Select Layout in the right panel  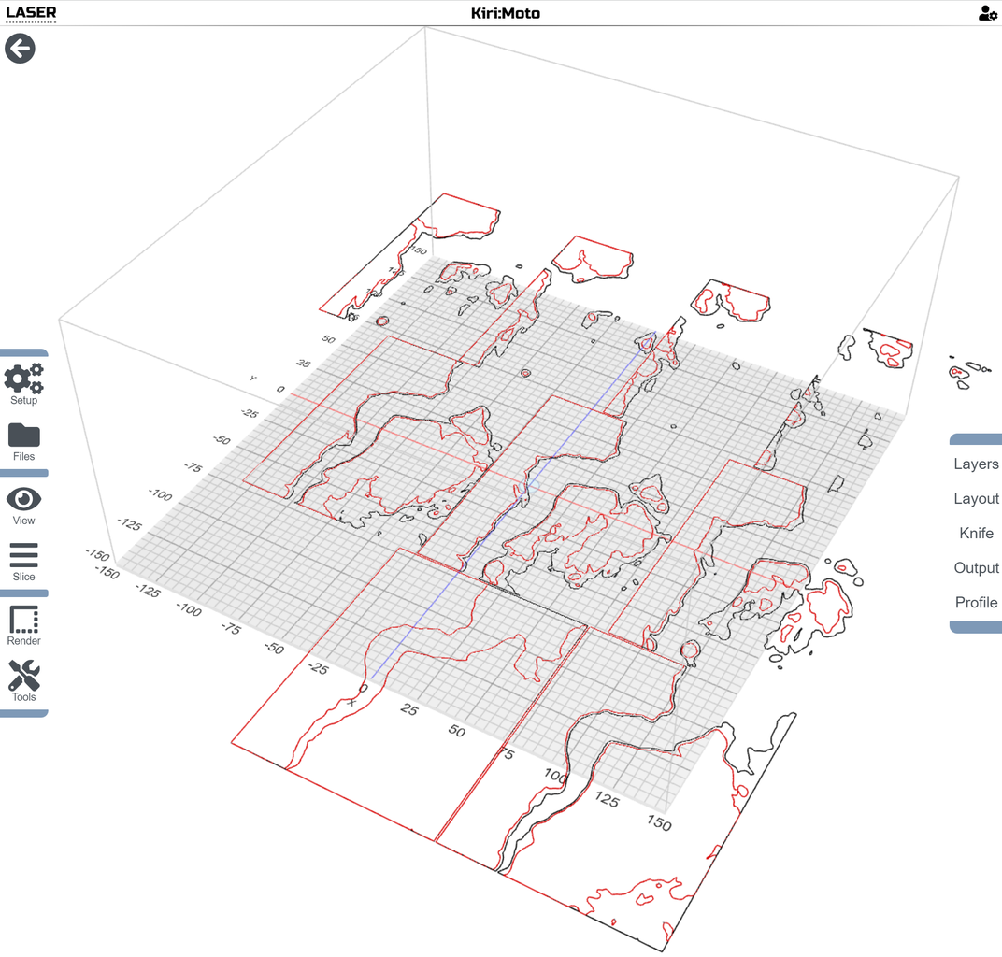pos(976,498)
